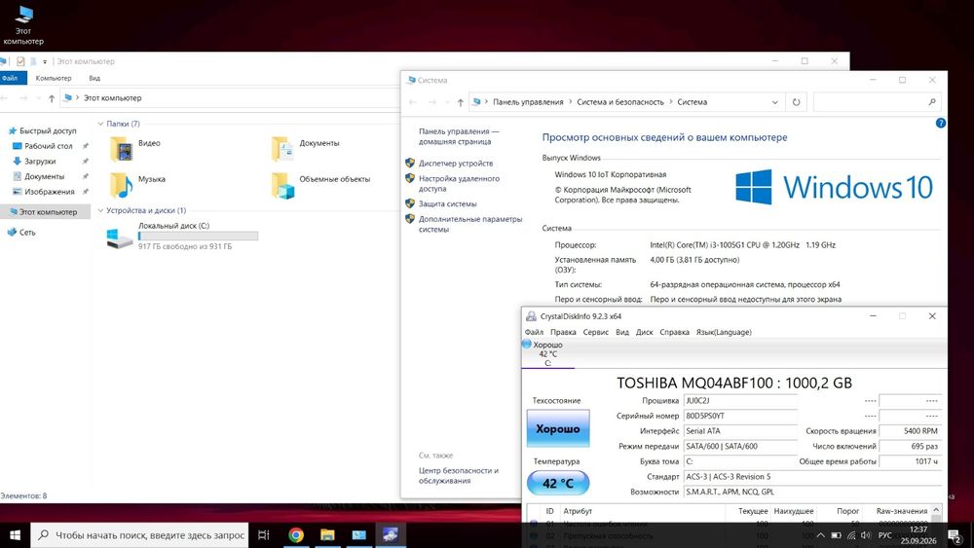Select Локальный диск (C:) drive
974x548 pixels.
pyautogui.click(x=183, y=237)
